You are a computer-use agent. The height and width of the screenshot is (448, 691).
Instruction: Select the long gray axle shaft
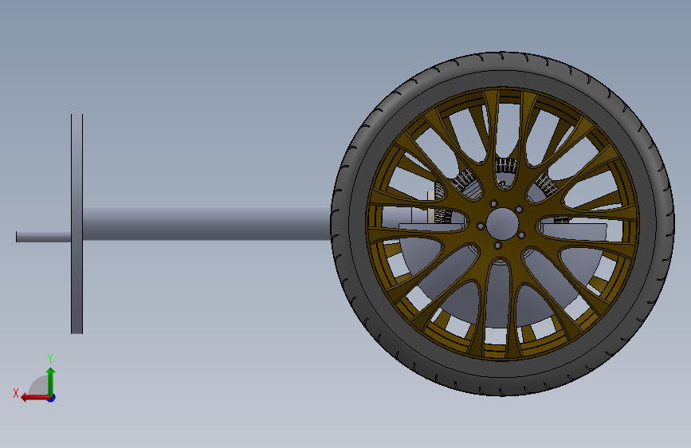click(x=206, y=224)
